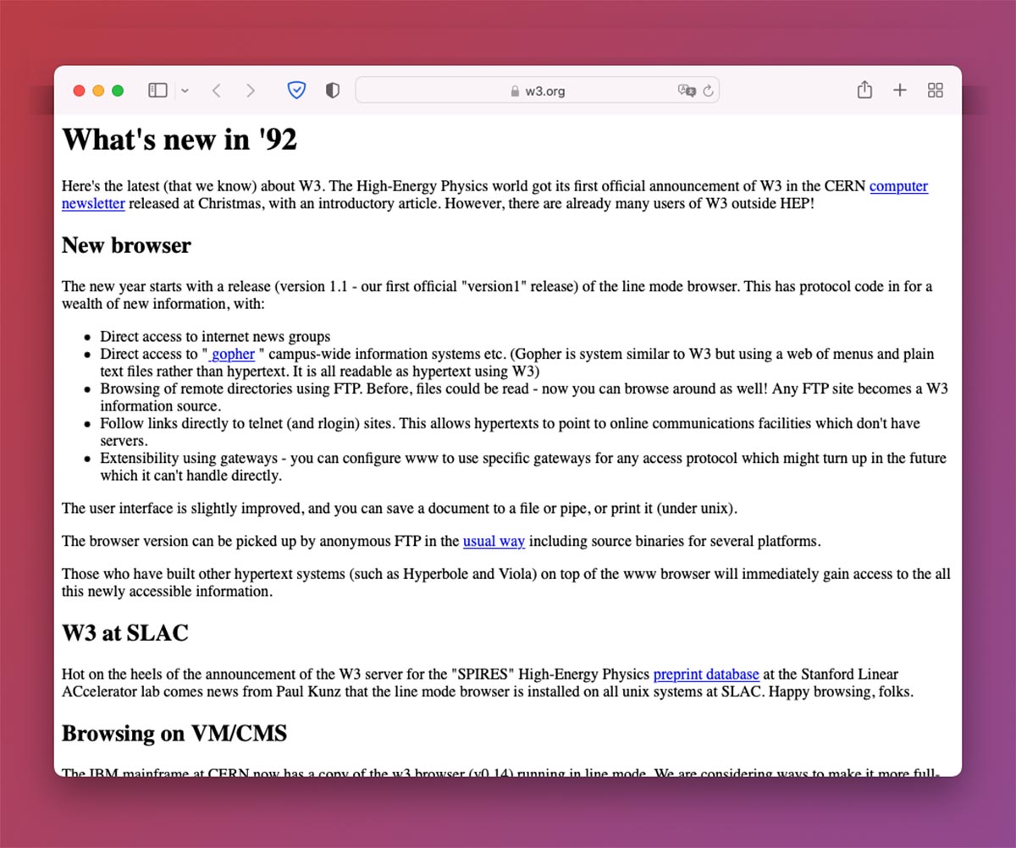The height and width of the screenshot is (848, 1016).
Task: Open the "preprint database" link
Action: pos(706,675)
